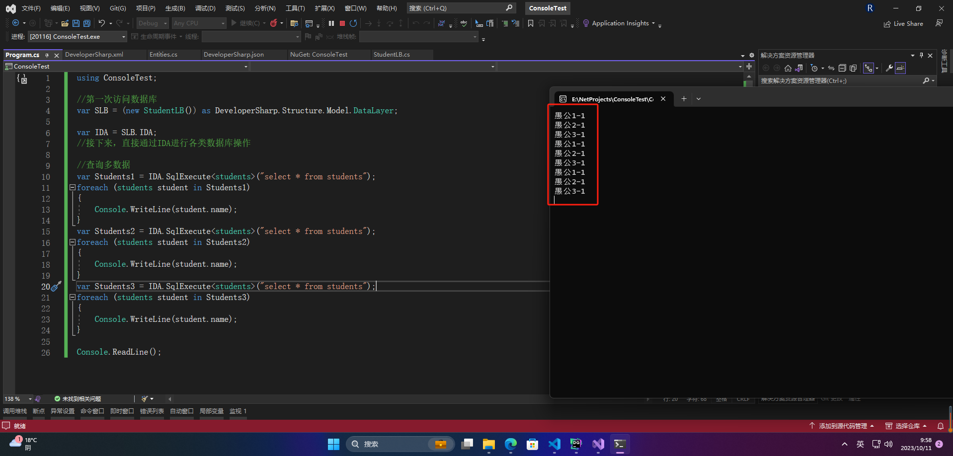The image size is (953, 456).
Task: Click the spell checker abc icon
Action: [464, 23]
